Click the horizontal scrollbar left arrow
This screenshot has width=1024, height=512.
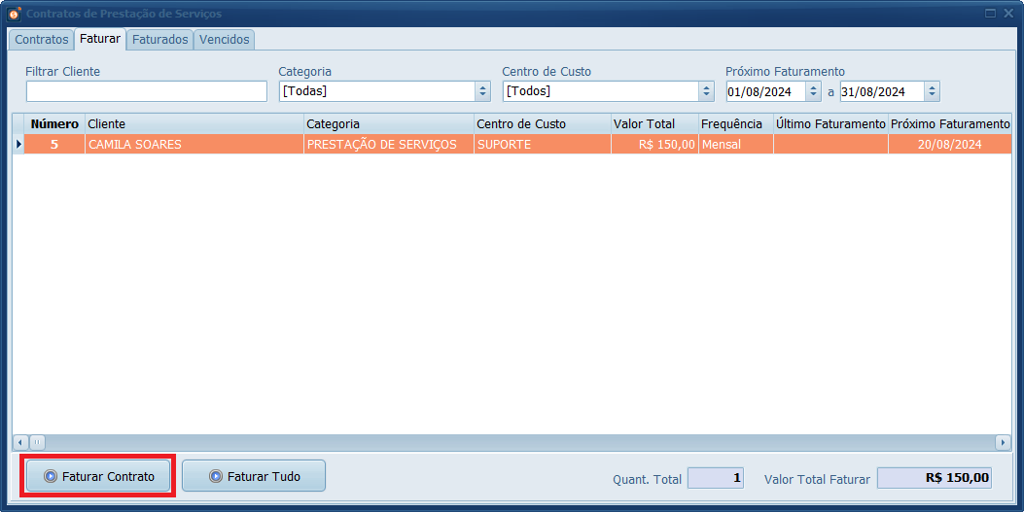point(18,442)
